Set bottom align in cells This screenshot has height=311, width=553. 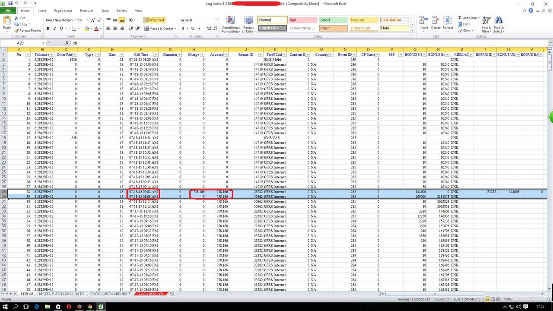[x=122, y=20]
